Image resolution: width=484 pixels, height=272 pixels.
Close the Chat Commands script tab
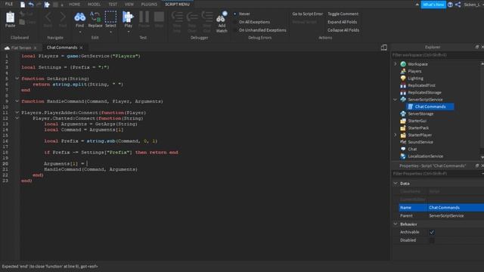(81, 48)
